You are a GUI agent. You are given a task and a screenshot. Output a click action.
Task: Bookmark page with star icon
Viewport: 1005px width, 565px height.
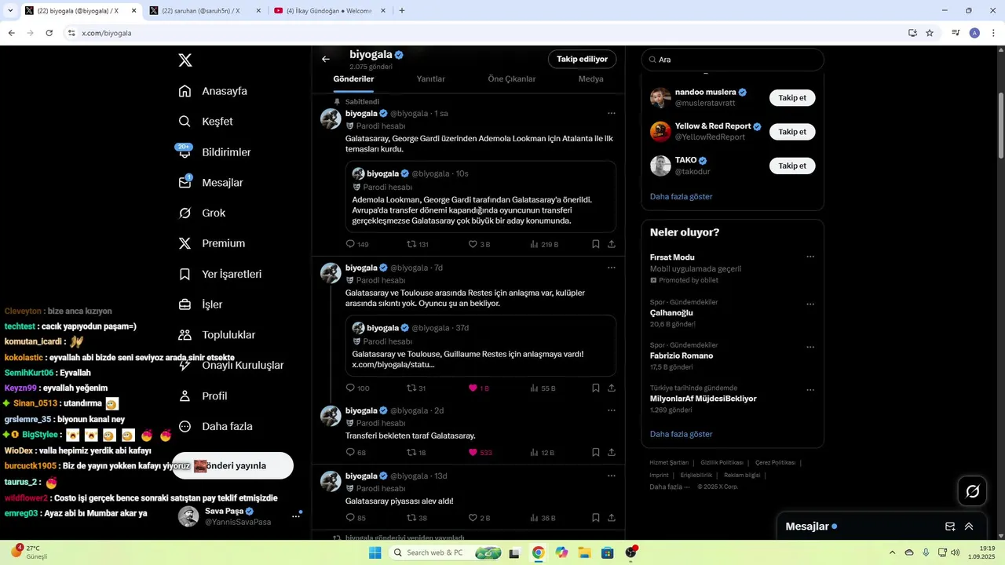pyautogui.click(x=930, y=33)
